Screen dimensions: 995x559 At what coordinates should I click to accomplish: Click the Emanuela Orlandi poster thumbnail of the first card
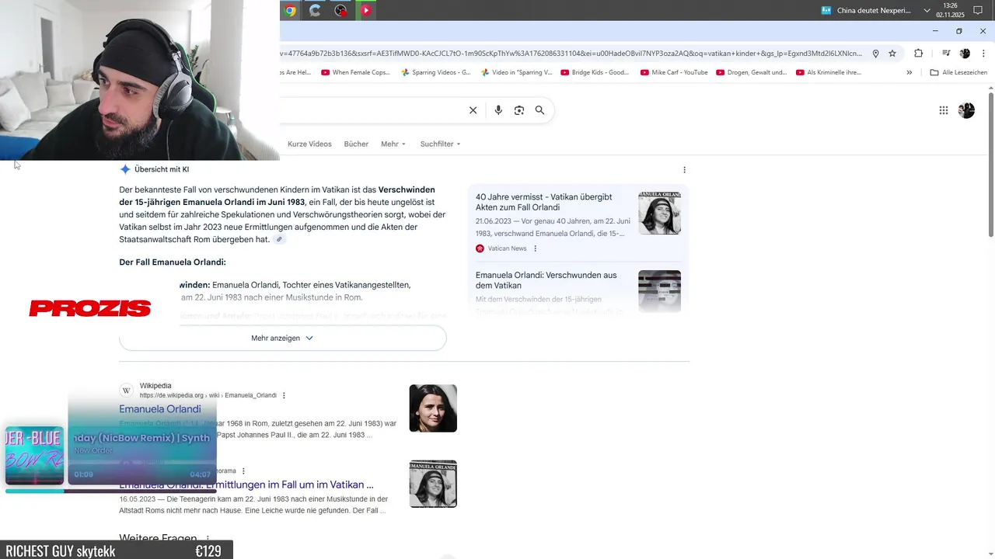pos(659,213)
